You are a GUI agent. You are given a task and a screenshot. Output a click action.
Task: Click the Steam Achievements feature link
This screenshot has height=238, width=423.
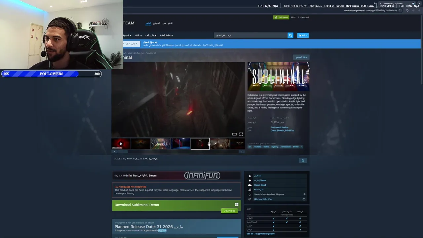pos(260,180)
